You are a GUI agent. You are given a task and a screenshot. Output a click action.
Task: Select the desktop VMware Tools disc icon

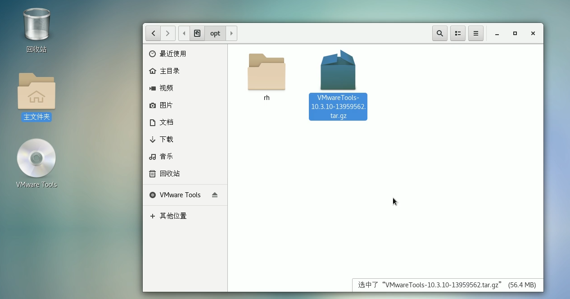click(x=36, y=158)
